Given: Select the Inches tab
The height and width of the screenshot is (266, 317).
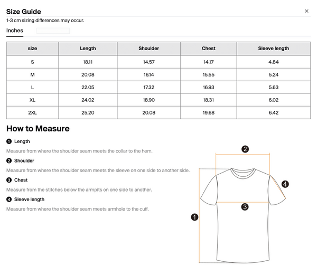Looking at the screenshot, I should point(15,31).
